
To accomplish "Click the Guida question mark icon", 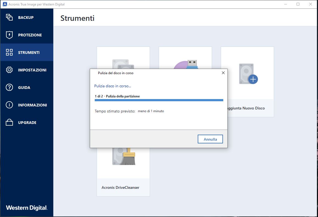I will [9, 88].
